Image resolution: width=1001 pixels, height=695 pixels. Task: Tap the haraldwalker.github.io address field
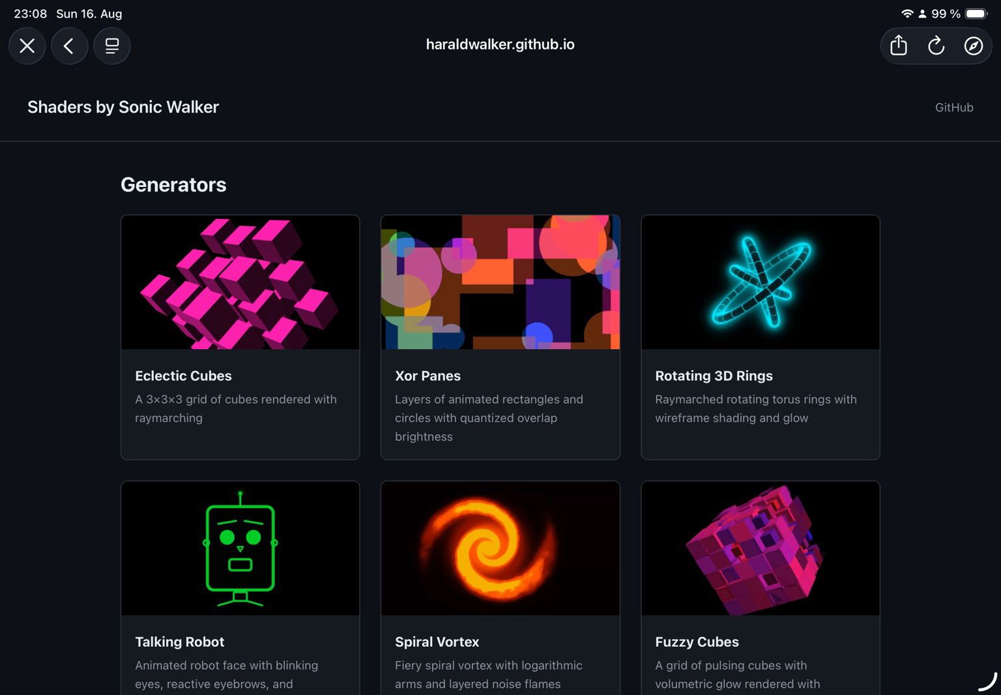pos(500,44)
